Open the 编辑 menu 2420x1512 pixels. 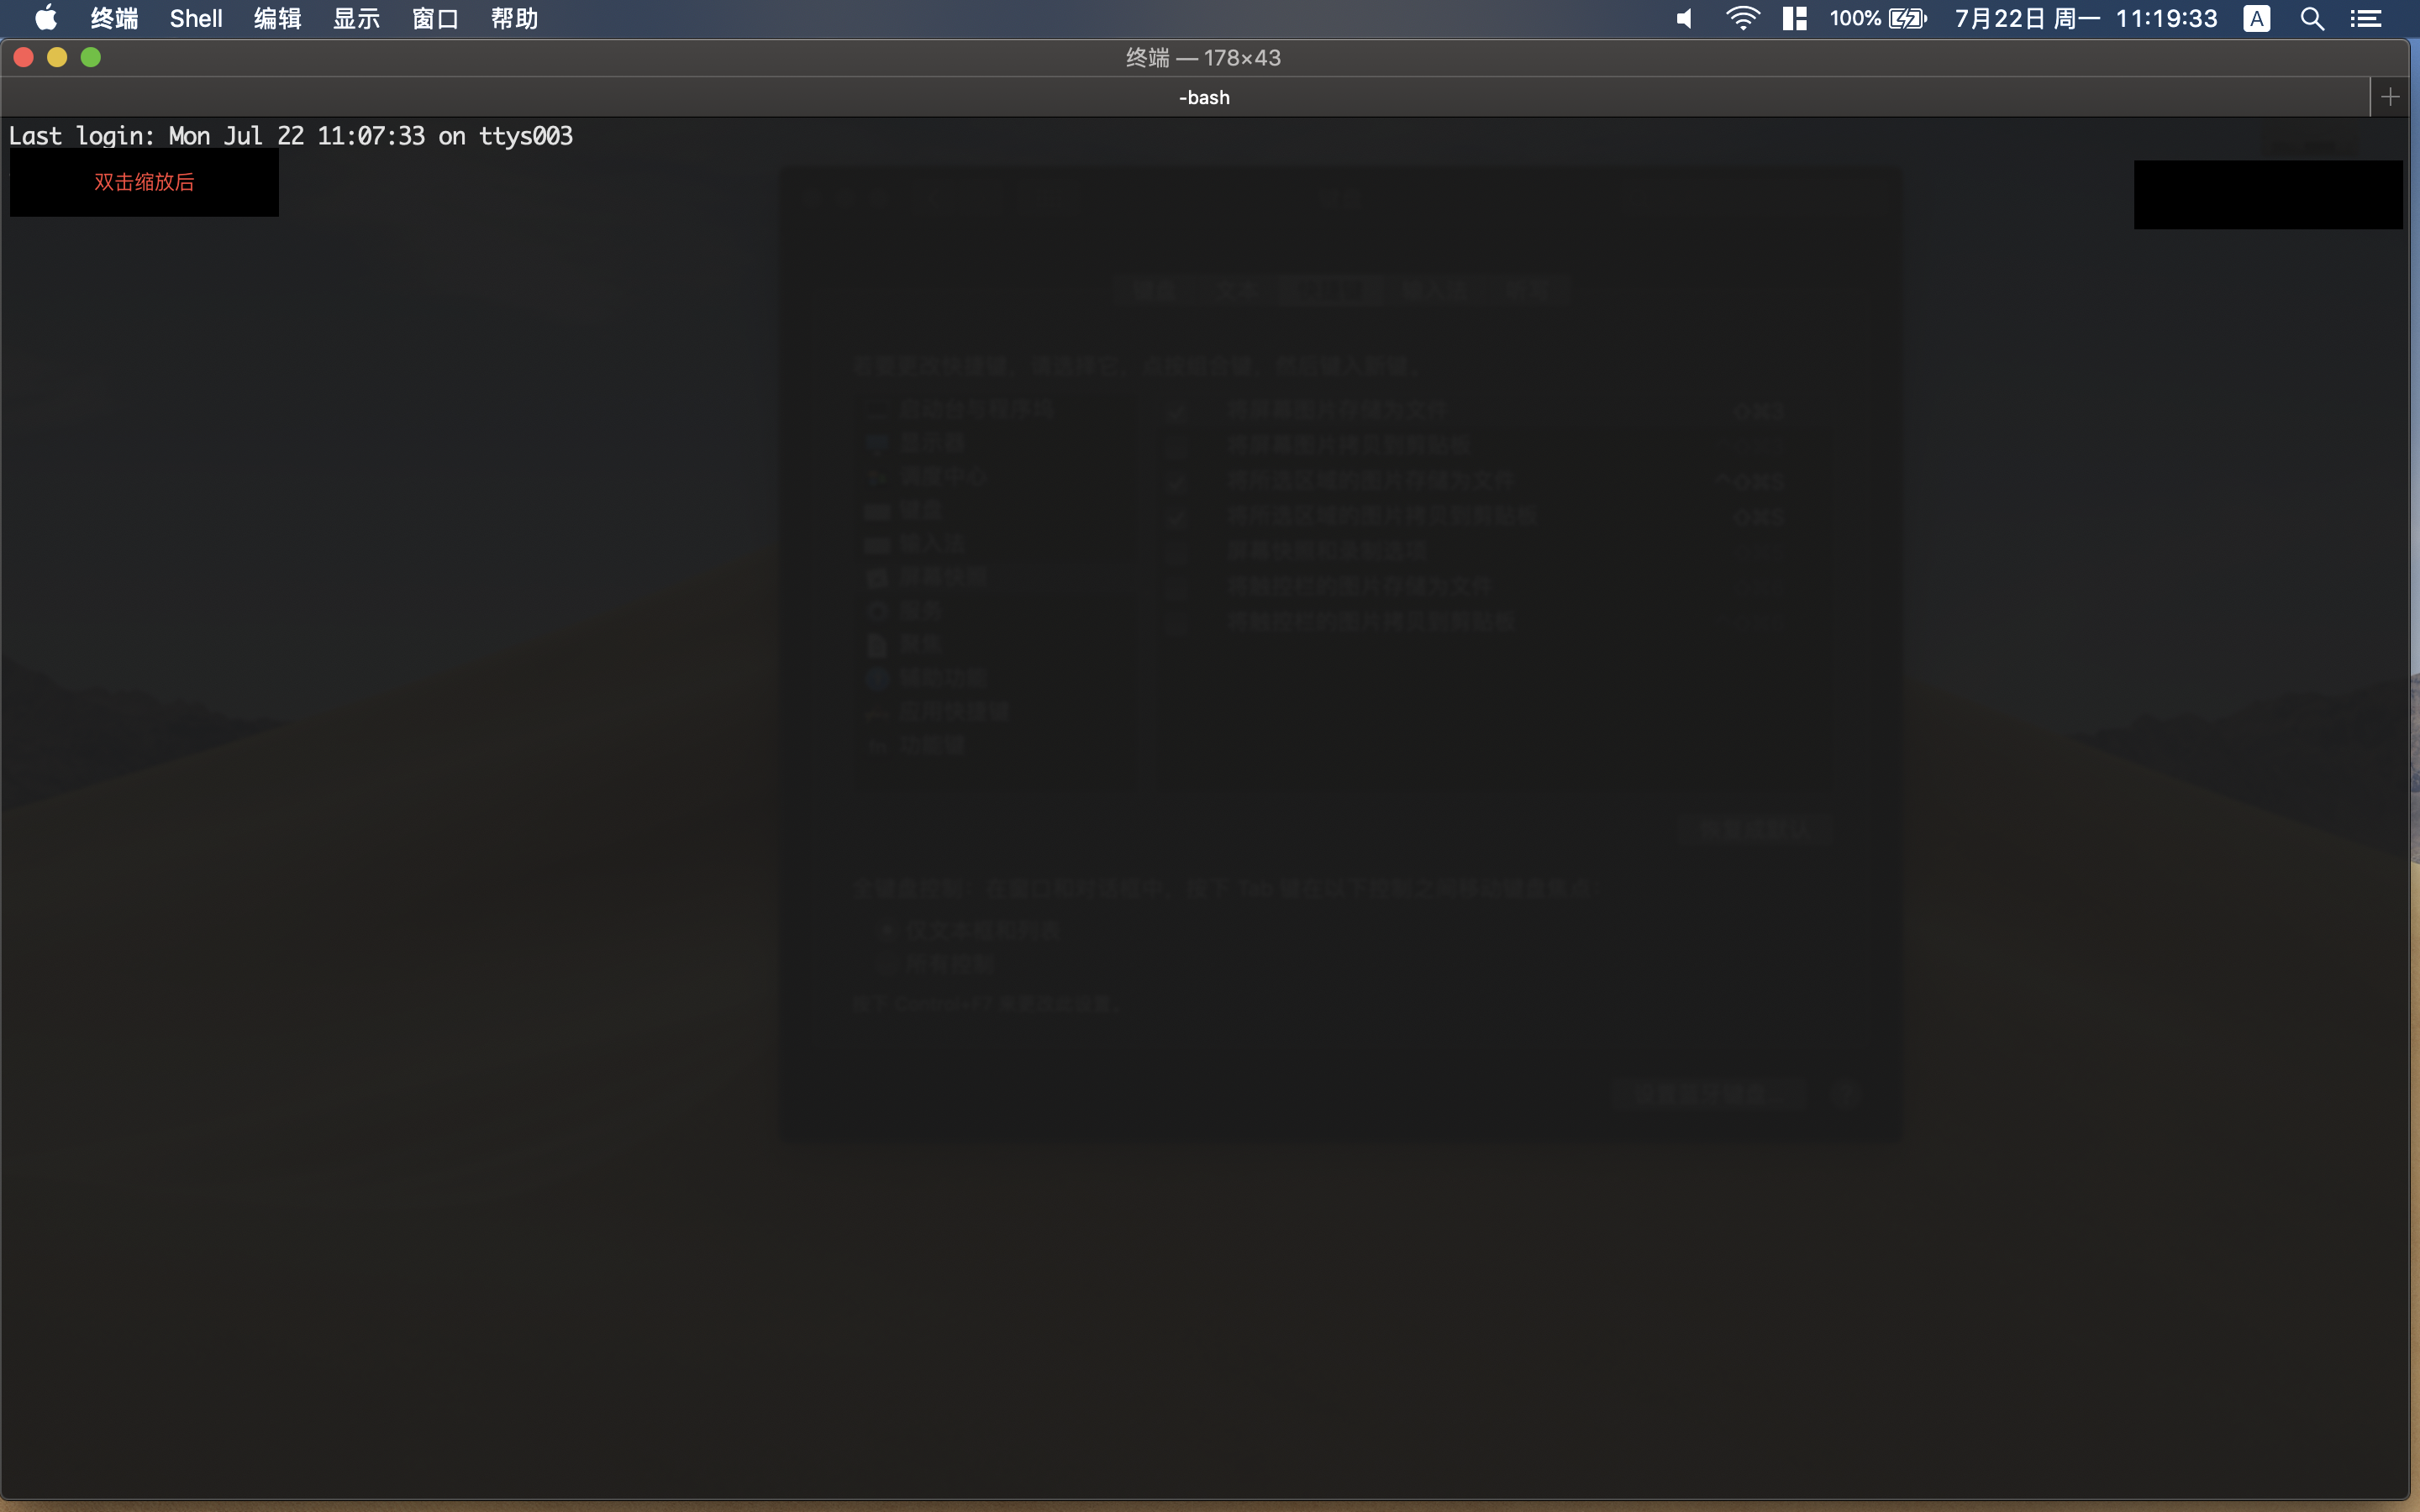tap(277, 18)
